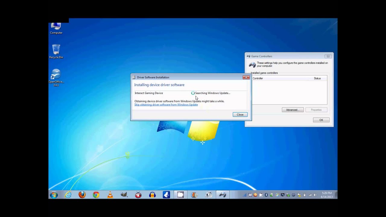Click the Status column header

pos(317,78)
